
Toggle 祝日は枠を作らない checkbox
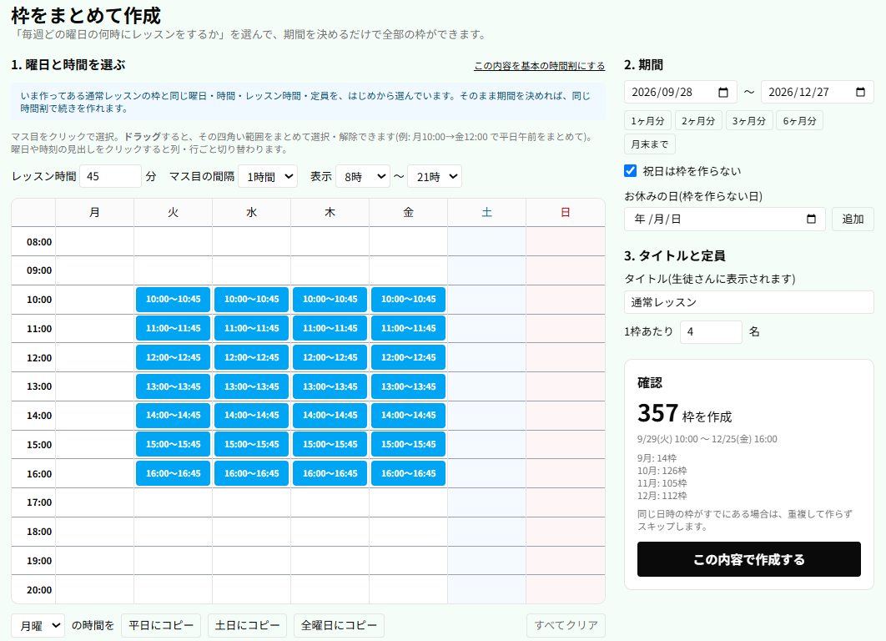click(x=631, y=171)
